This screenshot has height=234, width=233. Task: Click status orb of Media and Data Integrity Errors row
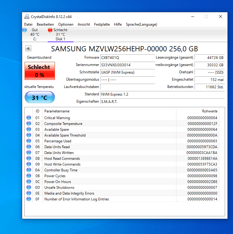(29, 193)
